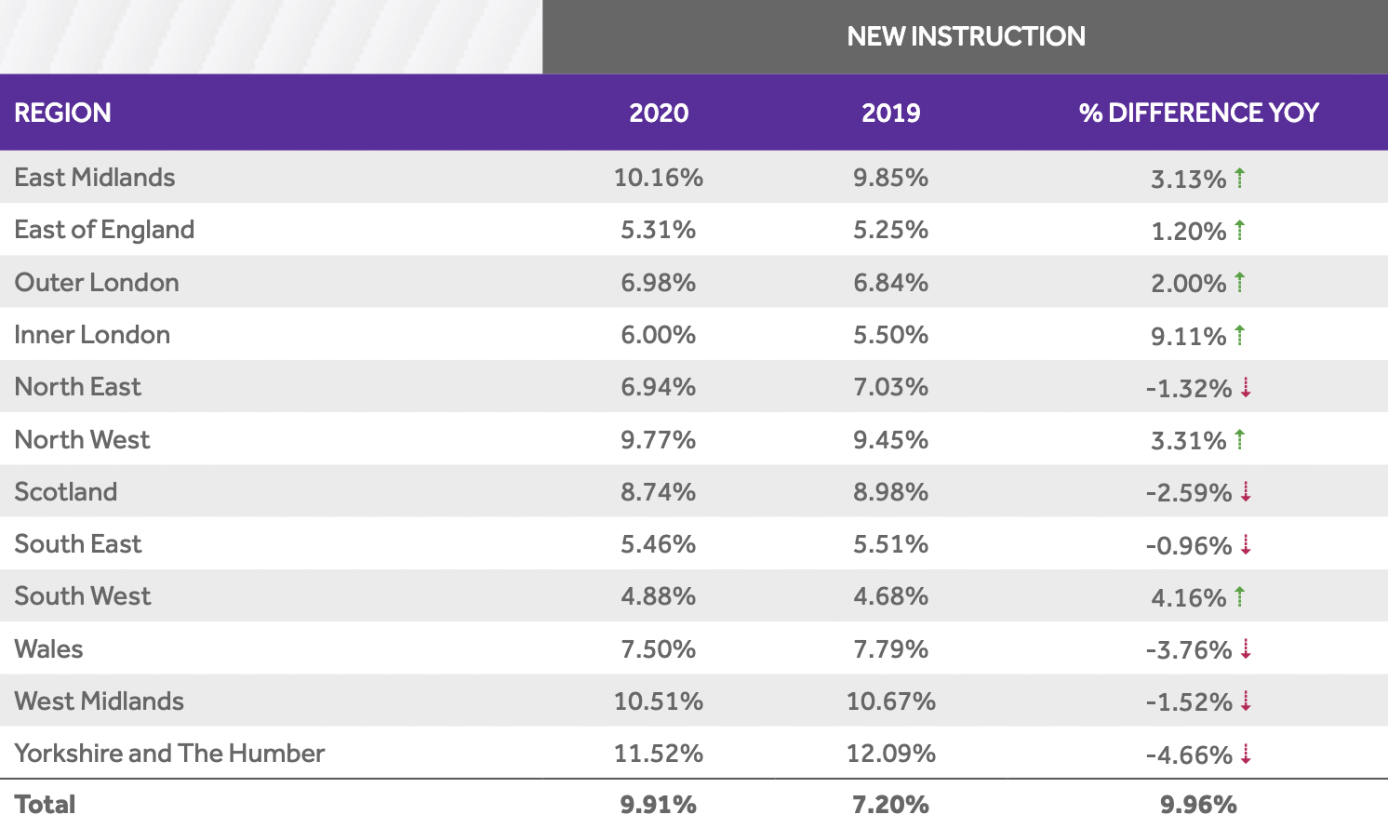Click the green up arrow for South West
The image size is (1388, 828).
1239,596
